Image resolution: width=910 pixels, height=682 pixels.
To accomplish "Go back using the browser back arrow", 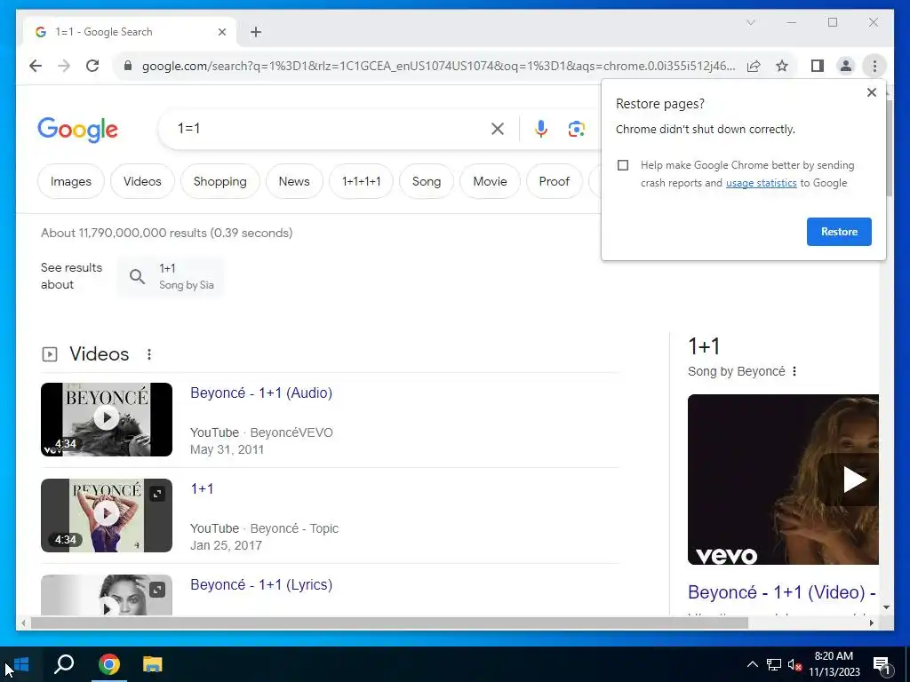I will (x=36, y=66).
